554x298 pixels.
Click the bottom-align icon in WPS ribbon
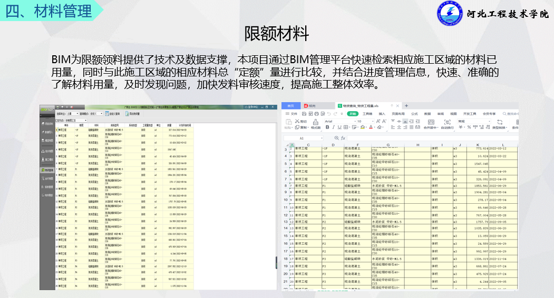pos(405,121)
